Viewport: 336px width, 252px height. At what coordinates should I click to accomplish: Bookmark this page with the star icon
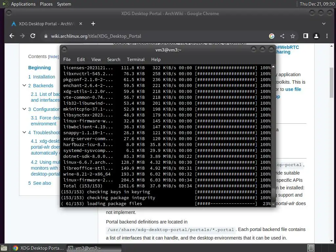(x=293, y=36)
